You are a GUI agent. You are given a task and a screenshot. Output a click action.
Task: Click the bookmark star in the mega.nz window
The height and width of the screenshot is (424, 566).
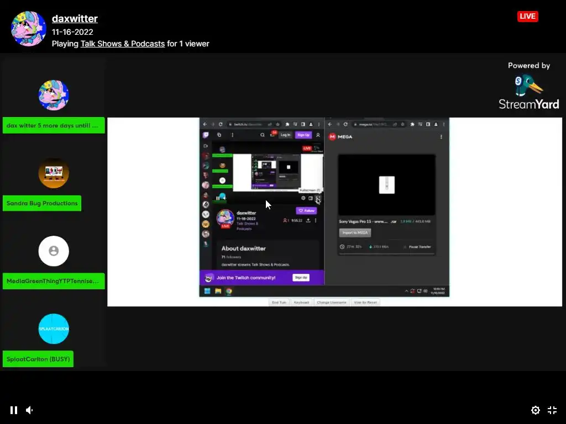coord(402,124)
